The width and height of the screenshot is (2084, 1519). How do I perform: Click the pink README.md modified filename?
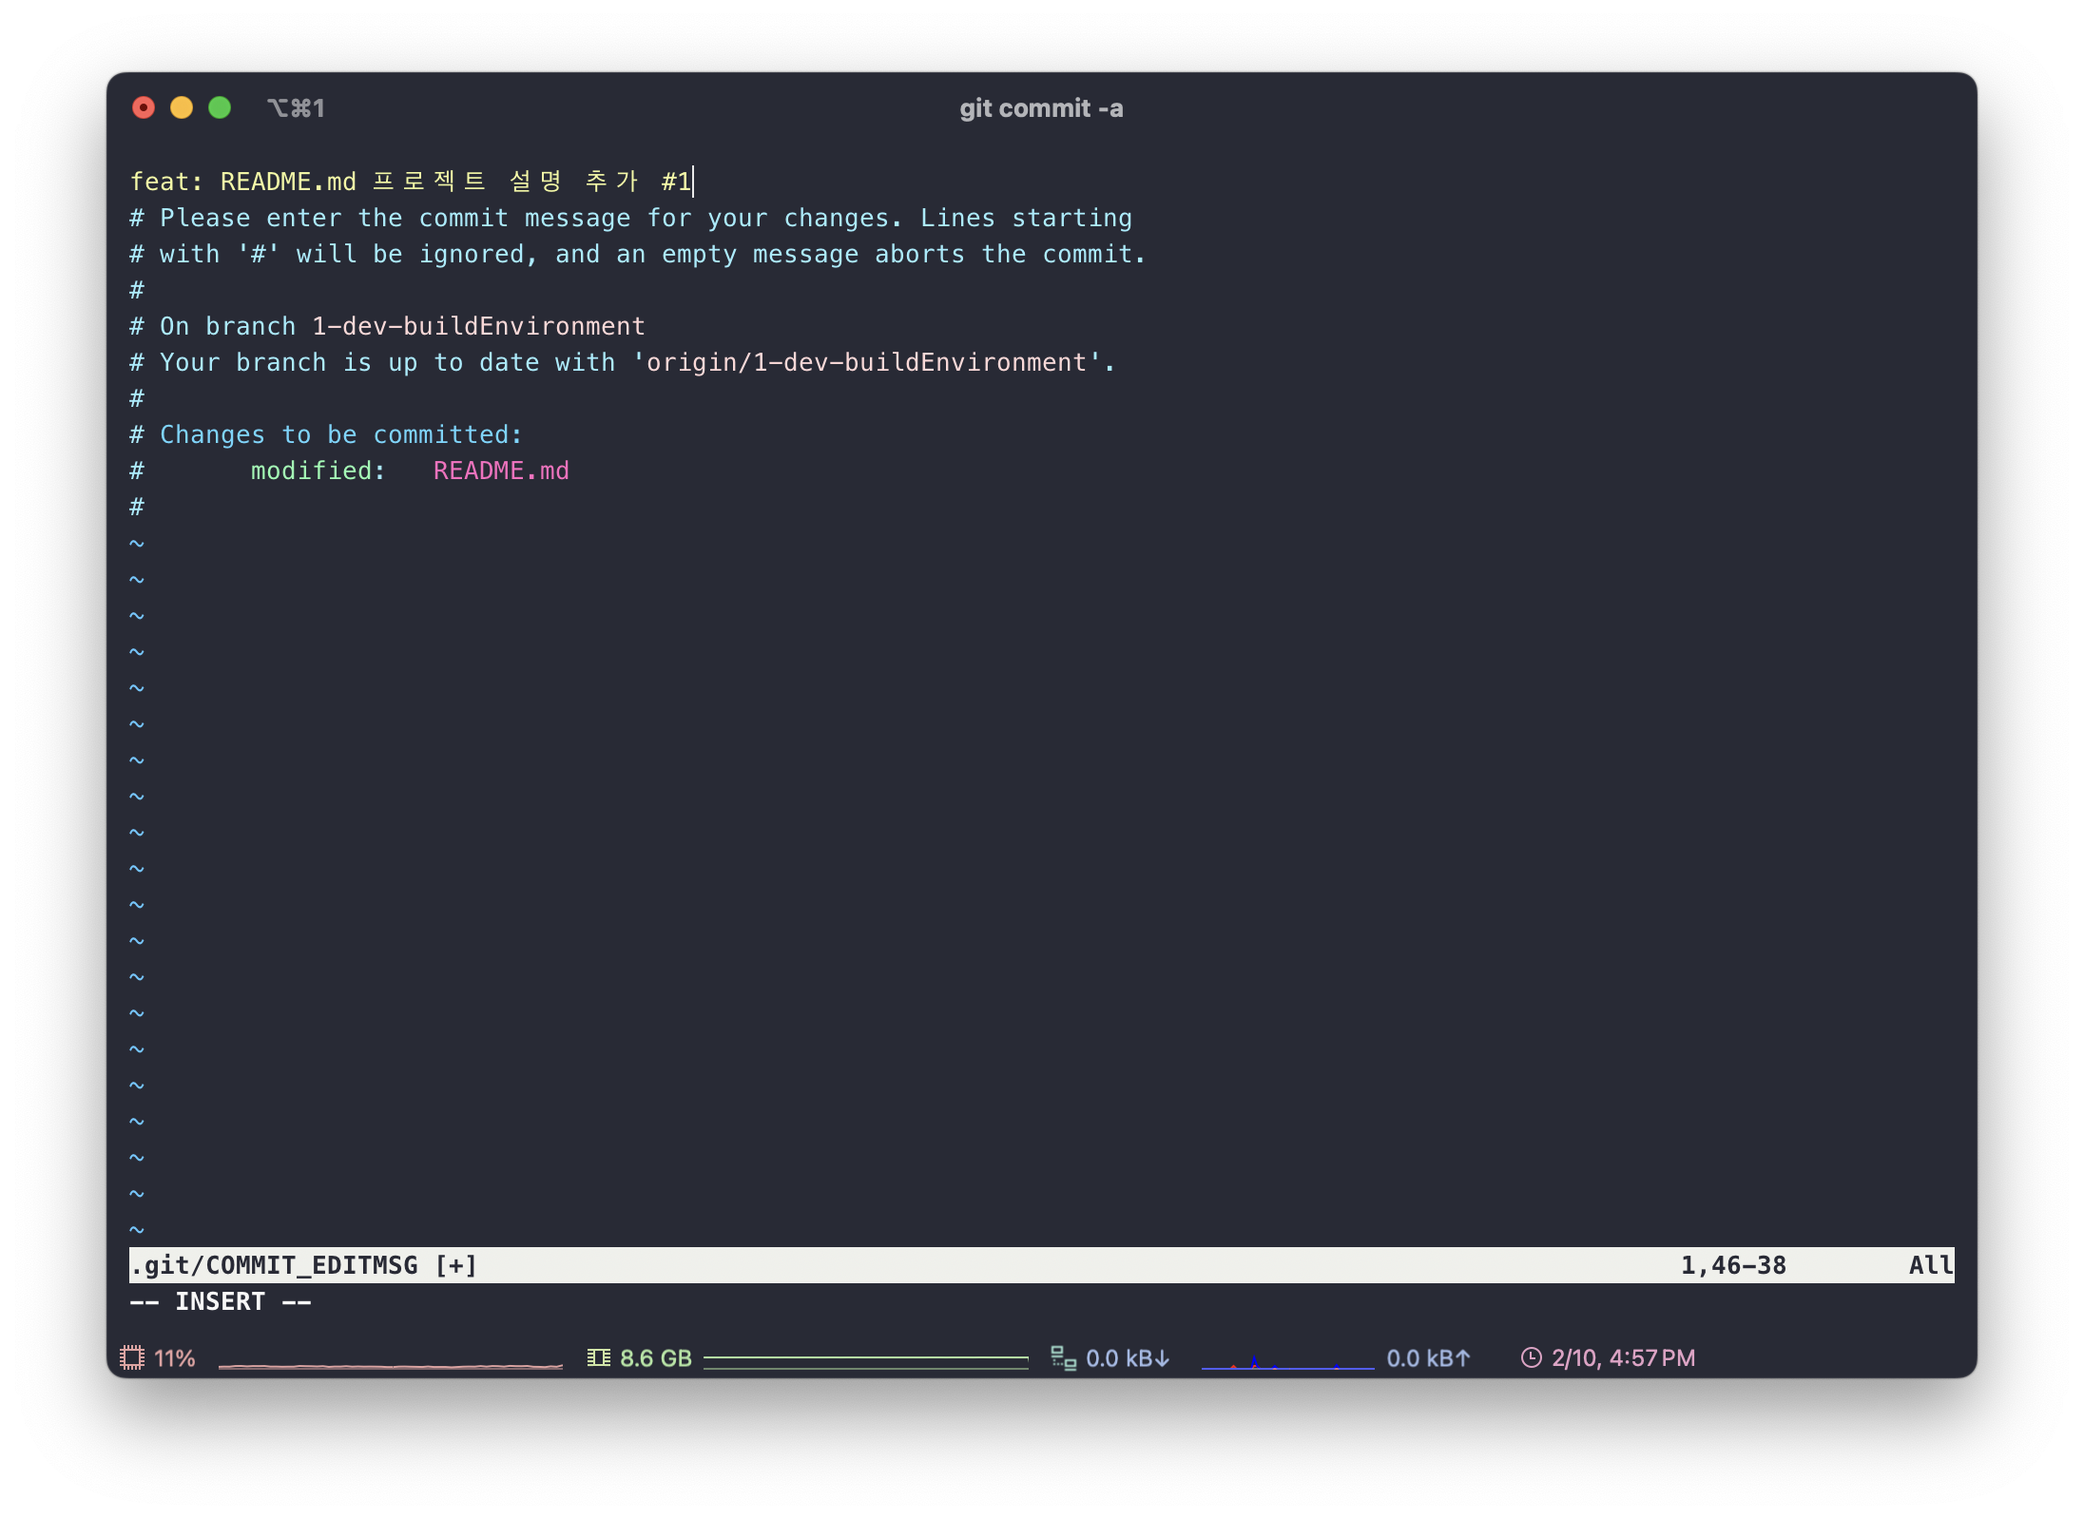501,471
